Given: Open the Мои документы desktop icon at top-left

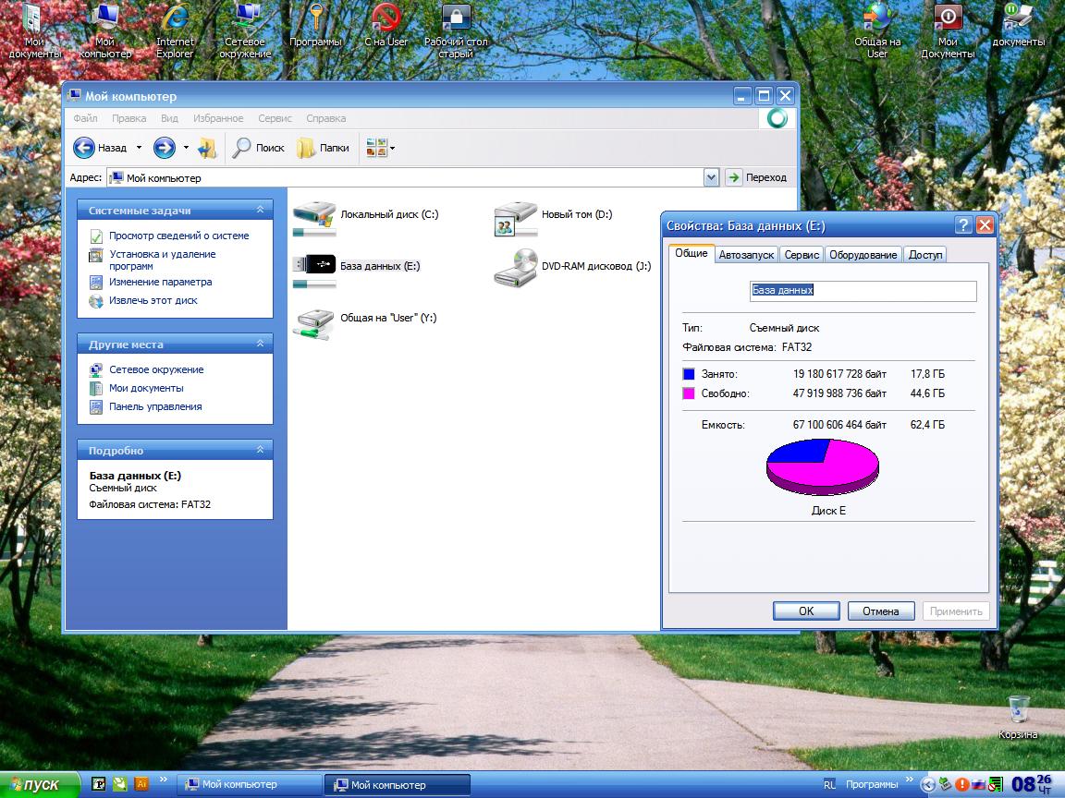Looking at the screenshot, I should click(34, 30).
